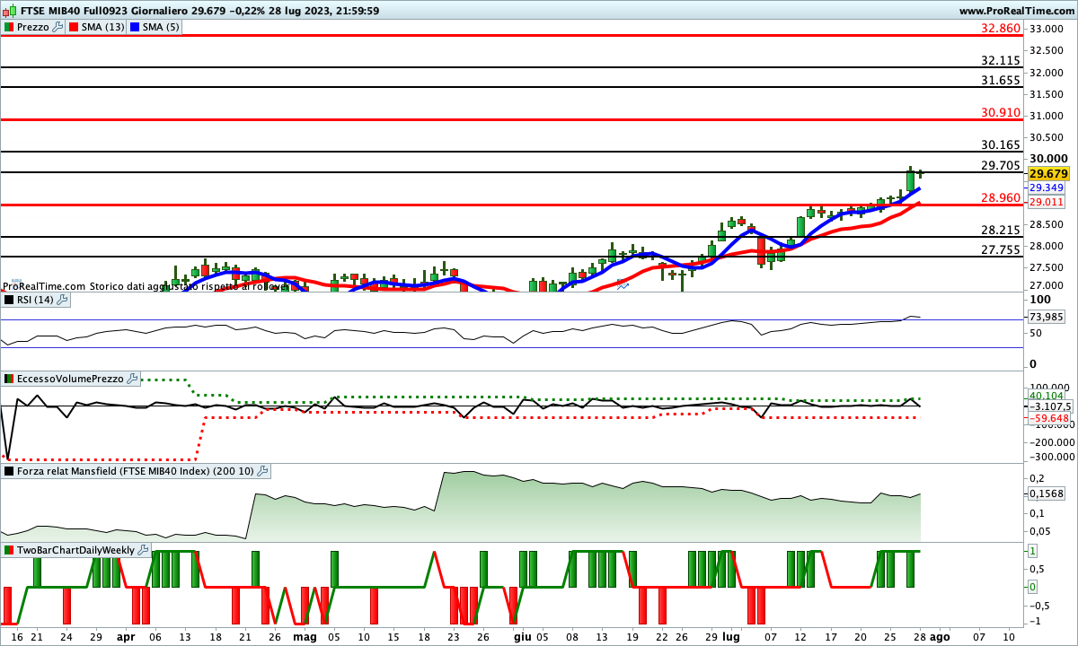Image resolution: width=1078 pixels, height=646 pixels.
Task: Select the Forza relat Mansfield panel label
Action: (136, 470)
